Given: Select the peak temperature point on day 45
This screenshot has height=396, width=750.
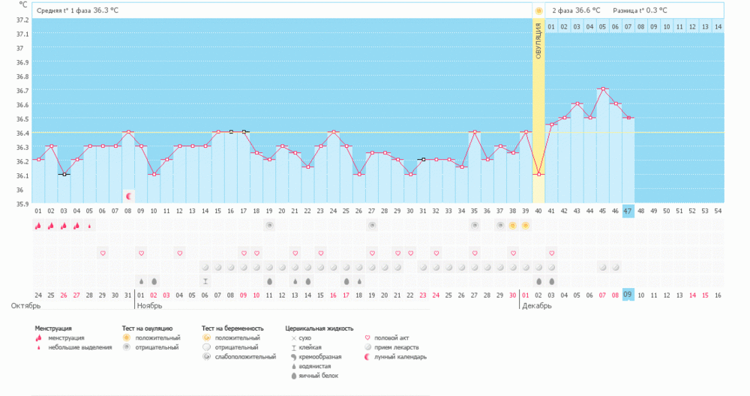Looking at the screenshot, I should [x=602, y=89].
